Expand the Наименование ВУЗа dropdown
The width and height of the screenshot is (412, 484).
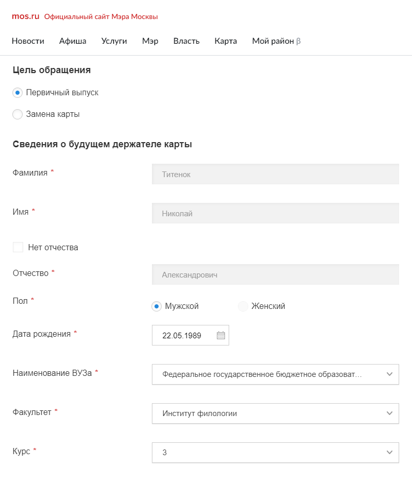[x=276, y=374]
